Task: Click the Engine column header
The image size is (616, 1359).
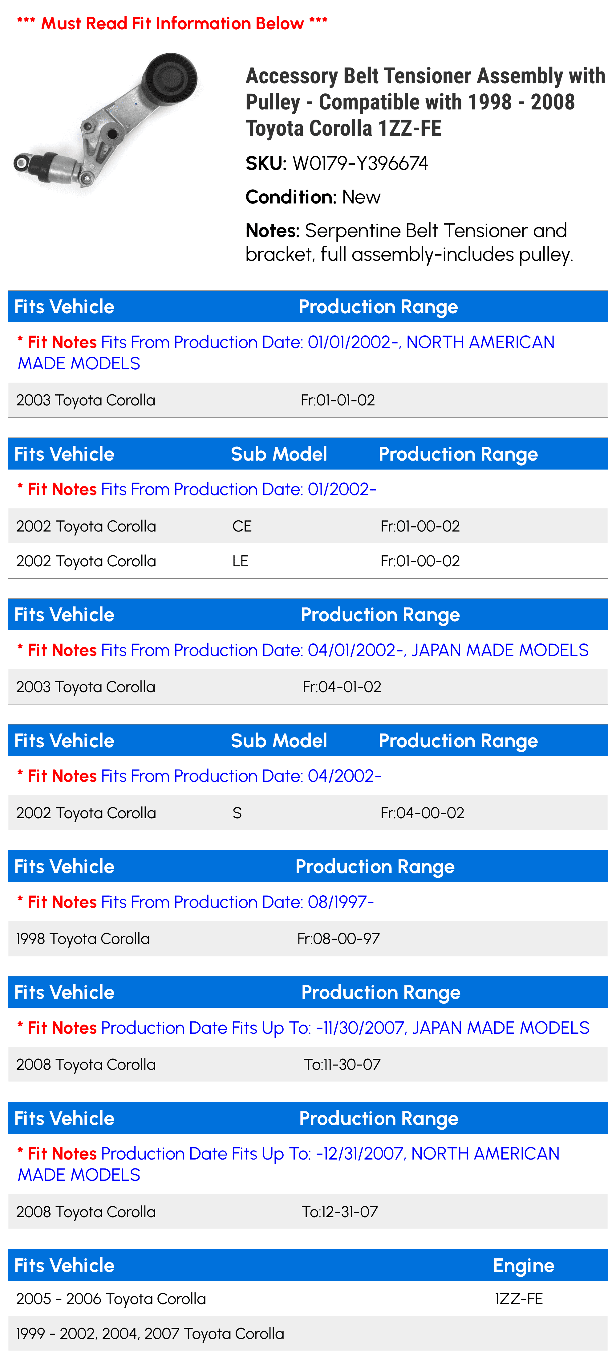Action: point(523,1266)
